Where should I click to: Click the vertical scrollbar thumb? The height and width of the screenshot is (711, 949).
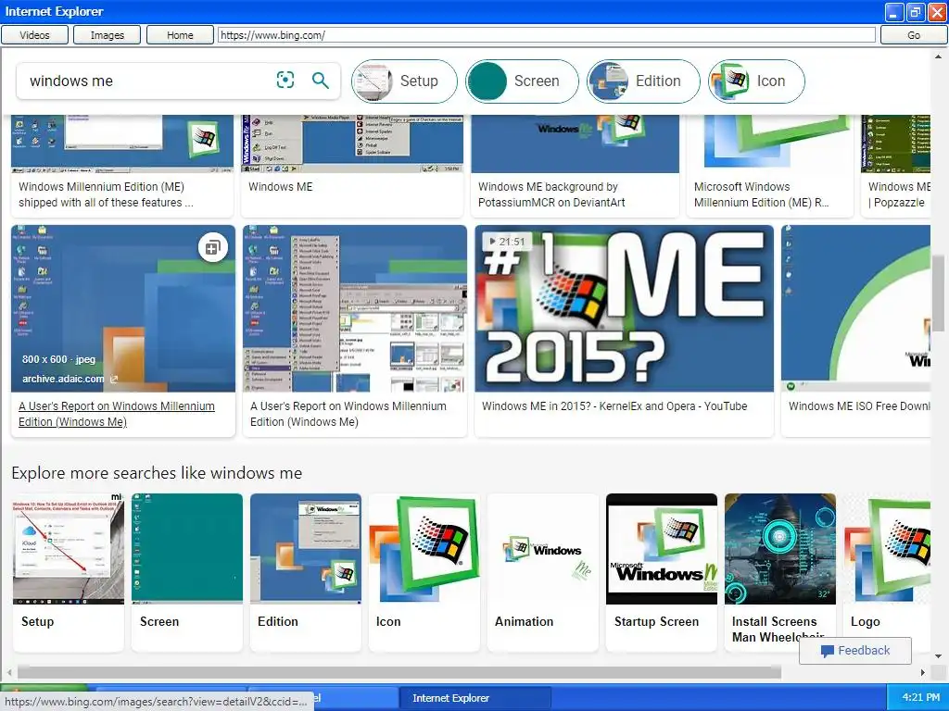coord(938,293)
